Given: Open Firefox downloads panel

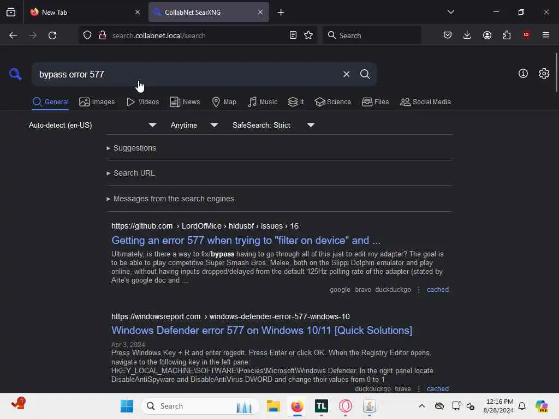Looking at the screenshot, I should 467,35.
